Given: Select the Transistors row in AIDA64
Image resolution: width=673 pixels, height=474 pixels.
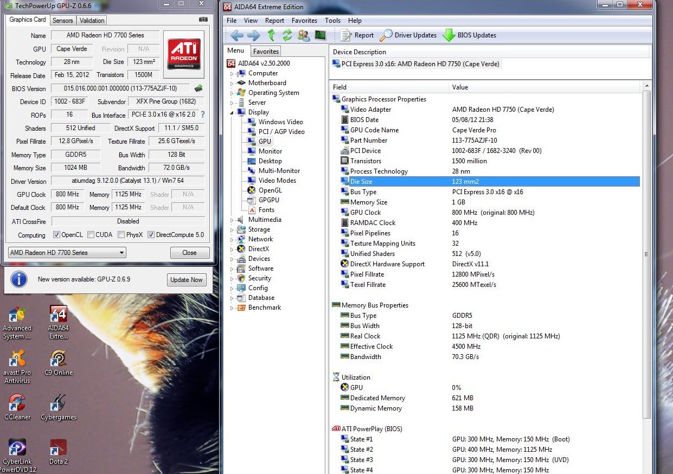Looking at the screenshot, I should (490, 161).
